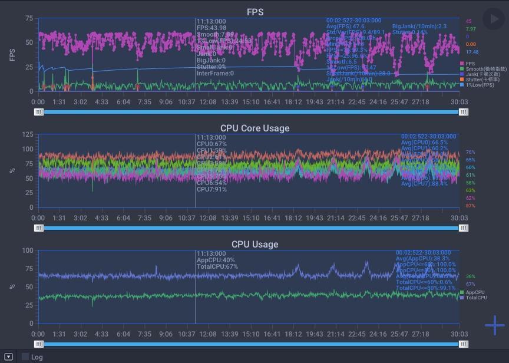Click left range handle under CPU Core Usage

coord(39,228)
